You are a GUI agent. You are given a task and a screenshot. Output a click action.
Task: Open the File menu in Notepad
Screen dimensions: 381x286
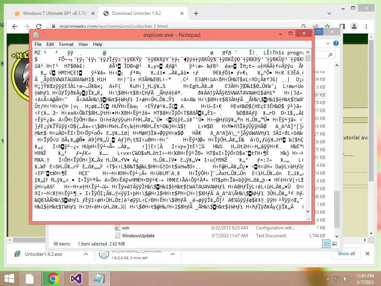click(38, 44)
